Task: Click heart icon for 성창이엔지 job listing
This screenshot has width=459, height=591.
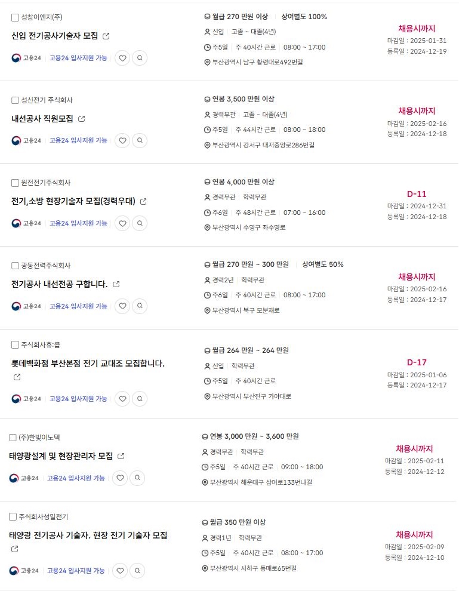Action: [122, 58]
